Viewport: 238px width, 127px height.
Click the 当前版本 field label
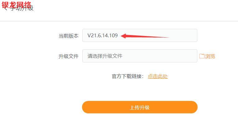tap(68, 36)
